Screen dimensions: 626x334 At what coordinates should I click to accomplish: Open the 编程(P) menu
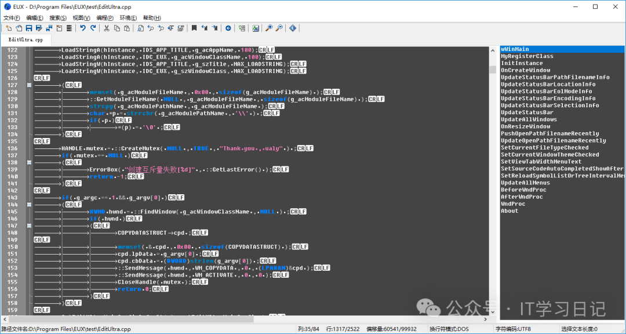coord(105,18)
